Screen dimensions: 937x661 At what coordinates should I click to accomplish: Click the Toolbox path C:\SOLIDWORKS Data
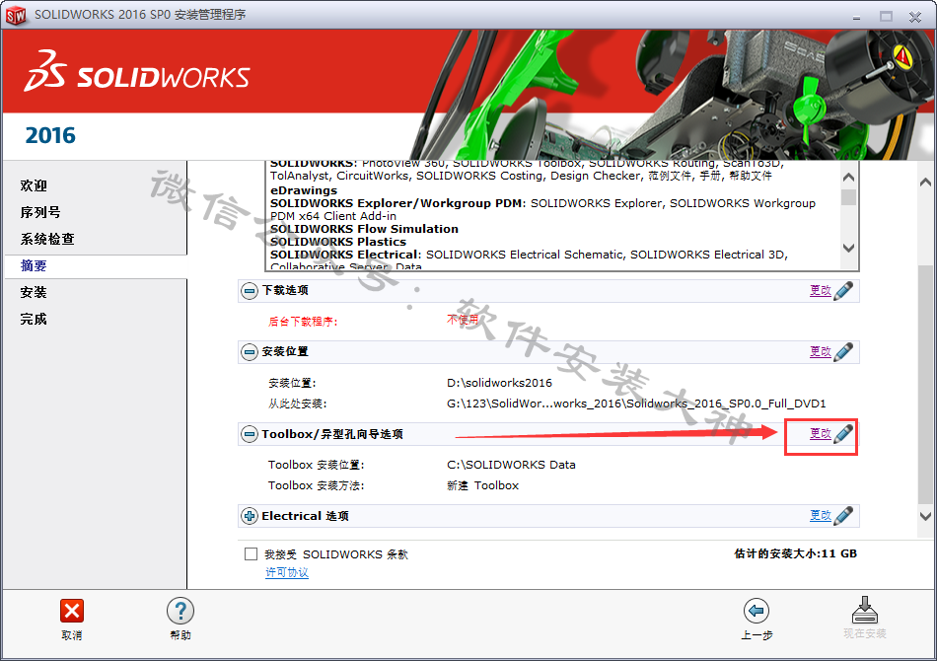coord(511,465)
